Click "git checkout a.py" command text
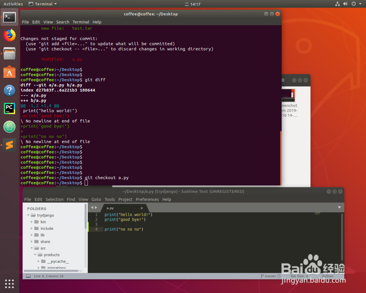 pos(107,178)
